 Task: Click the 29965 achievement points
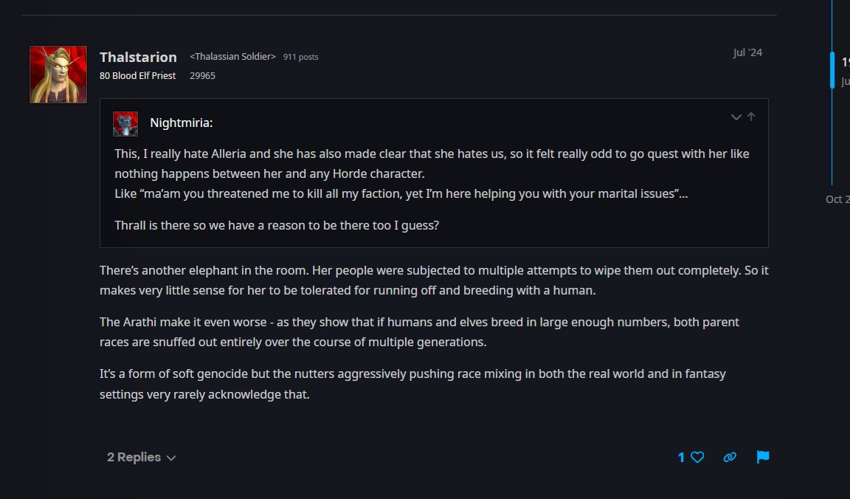202,75
